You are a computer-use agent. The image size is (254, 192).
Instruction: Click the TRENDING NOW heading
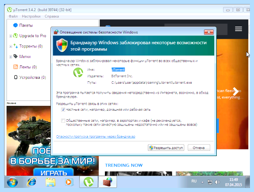click(x=124, y=165)
